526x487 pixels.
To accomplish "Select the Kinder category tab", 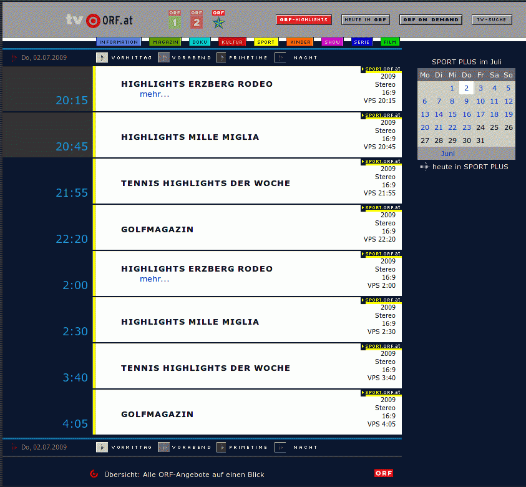I will click(300, 42).
